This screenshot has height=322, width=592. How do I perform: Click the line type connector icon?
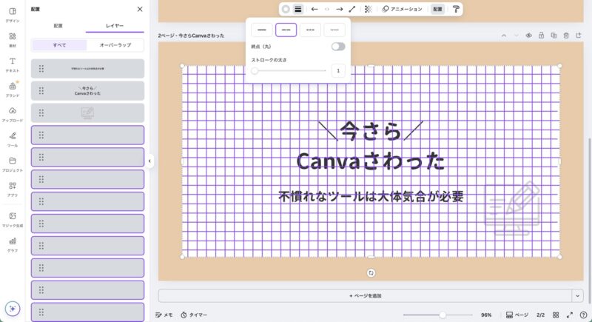tap(352, 9)
